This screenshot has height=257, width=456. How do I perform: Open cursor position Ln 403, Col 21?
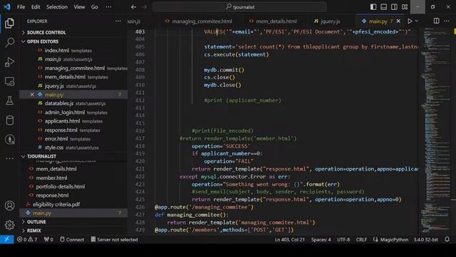click(x=290, y=240)
